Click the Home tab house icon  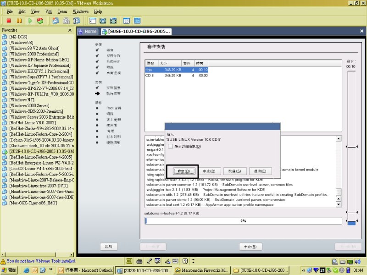coord(81,32)
